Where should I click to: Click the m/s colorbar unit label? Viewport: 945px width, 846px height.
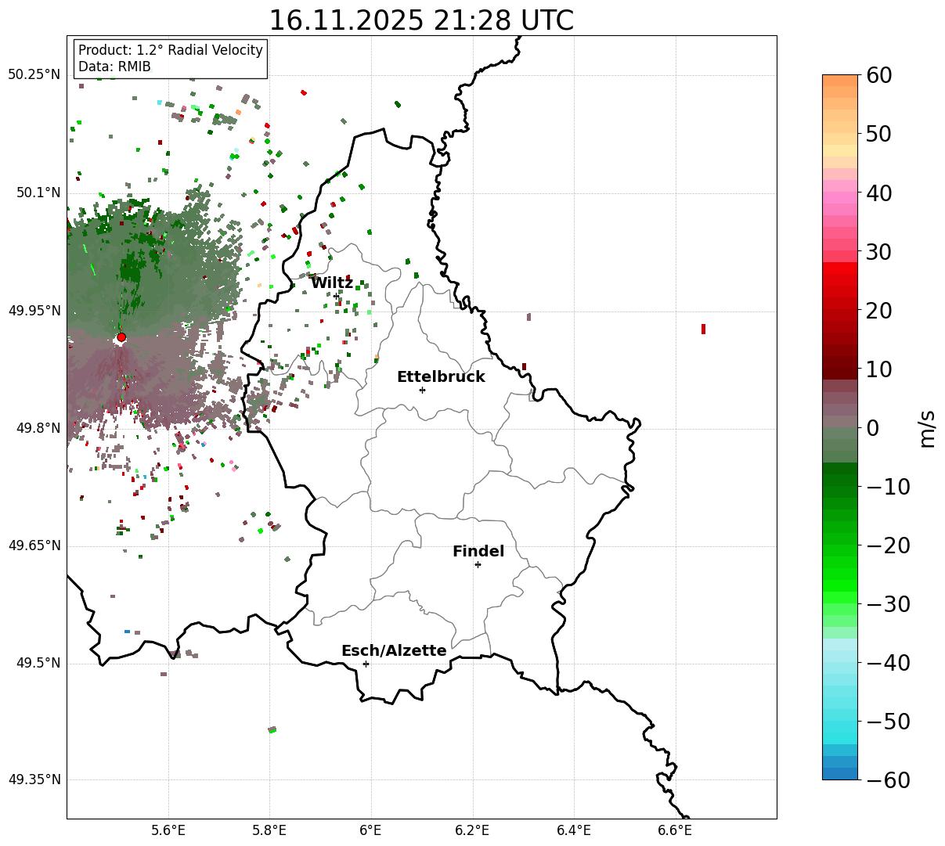click(927, 427)
